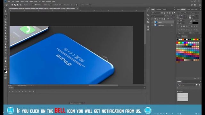Toggle Quick Mask mode icon

[5, 75]
